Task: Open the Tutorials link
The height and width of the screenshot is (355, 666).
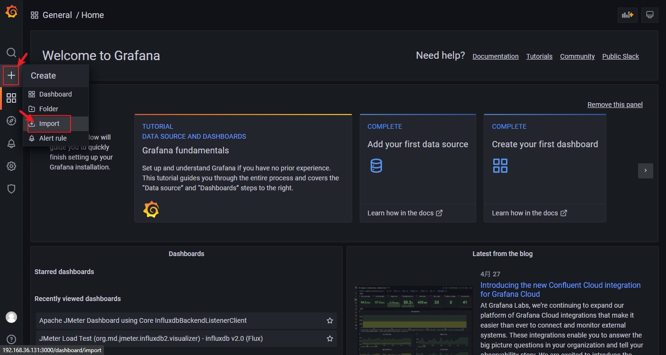Action: [x=540, y=56]
